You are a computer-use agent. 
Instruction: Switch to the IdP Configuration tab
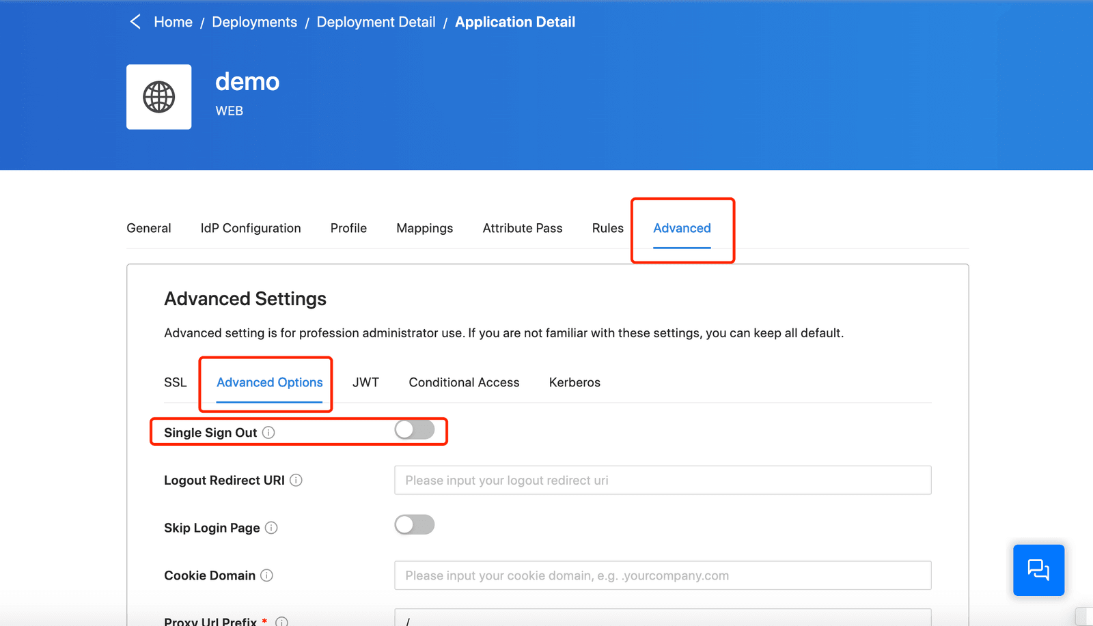pyautogui.click(x=251, y=228)
